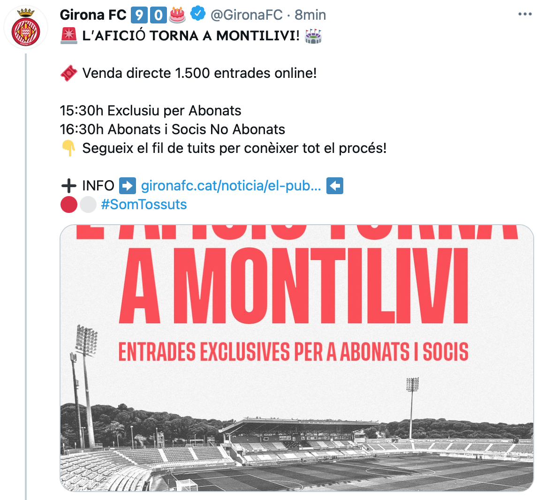Image resolution: width=544 pixels, height=500 pixels.
Task: Open the @GironaFC handle link
Action: click(247, 15)
